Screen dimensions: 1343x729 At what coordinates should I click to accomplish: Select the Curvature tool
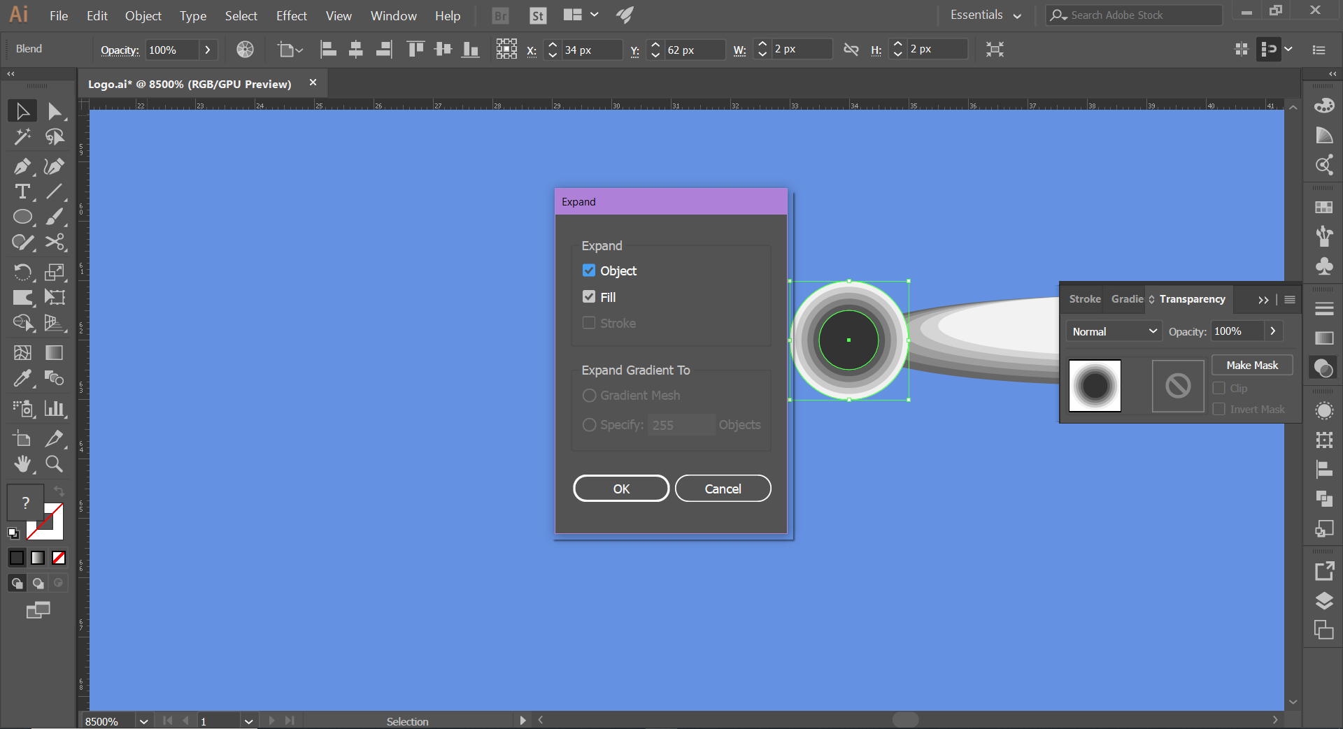click(55, 166)
